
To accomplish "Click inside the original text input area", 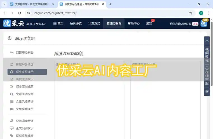I will tap(89, 100).
